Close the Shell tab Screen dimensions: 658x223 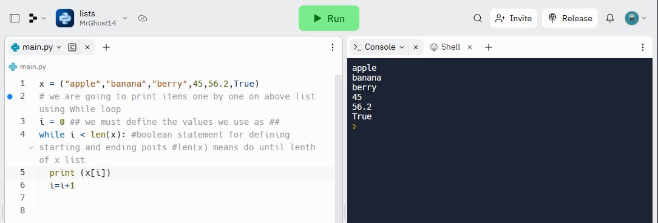click(x=470, y=47)
